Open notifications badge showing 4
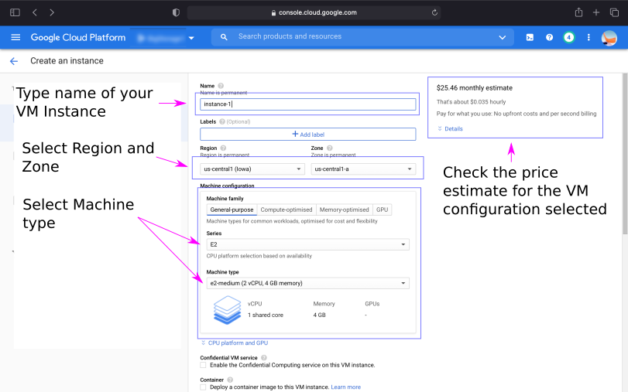This screenshot has width=628, height=392. [x=568, y=37]
